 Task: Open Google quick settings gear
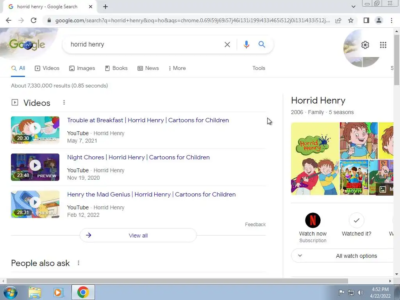[x=365, y=45]
